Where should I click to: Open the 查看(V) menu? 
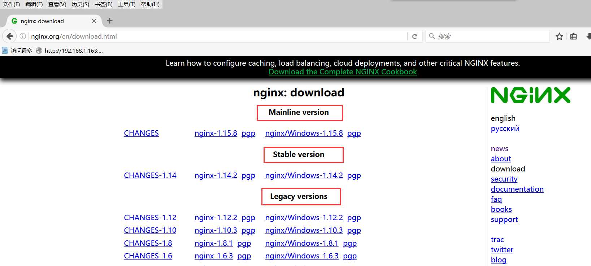57,4
